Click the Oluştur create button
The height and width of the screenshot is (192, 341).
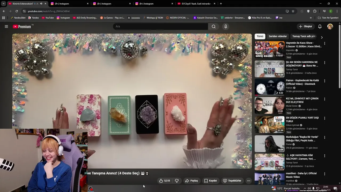coord(305,26)
